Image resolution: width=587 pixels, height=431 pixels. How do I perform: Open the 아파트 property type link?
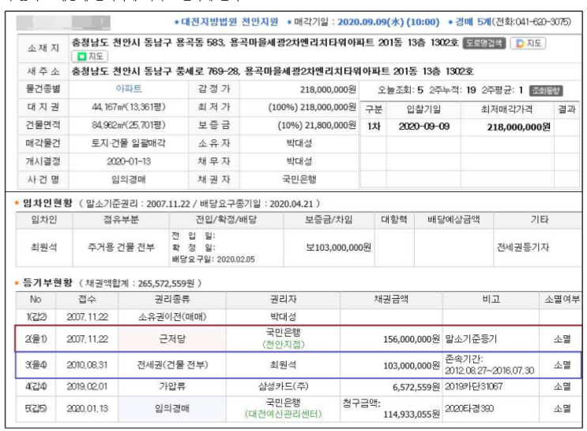[x=129, y=89]
